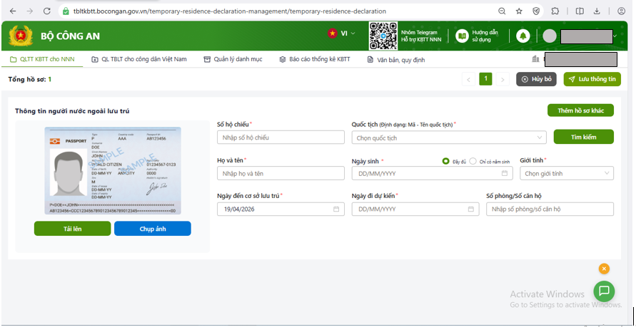Click the notification bell icon
Screen dimensions: 636x327
pos(523,36)
